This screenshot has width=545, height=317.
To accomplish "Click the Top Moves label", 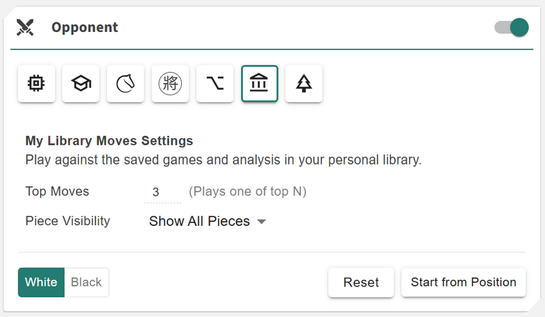I will (57, 192).
